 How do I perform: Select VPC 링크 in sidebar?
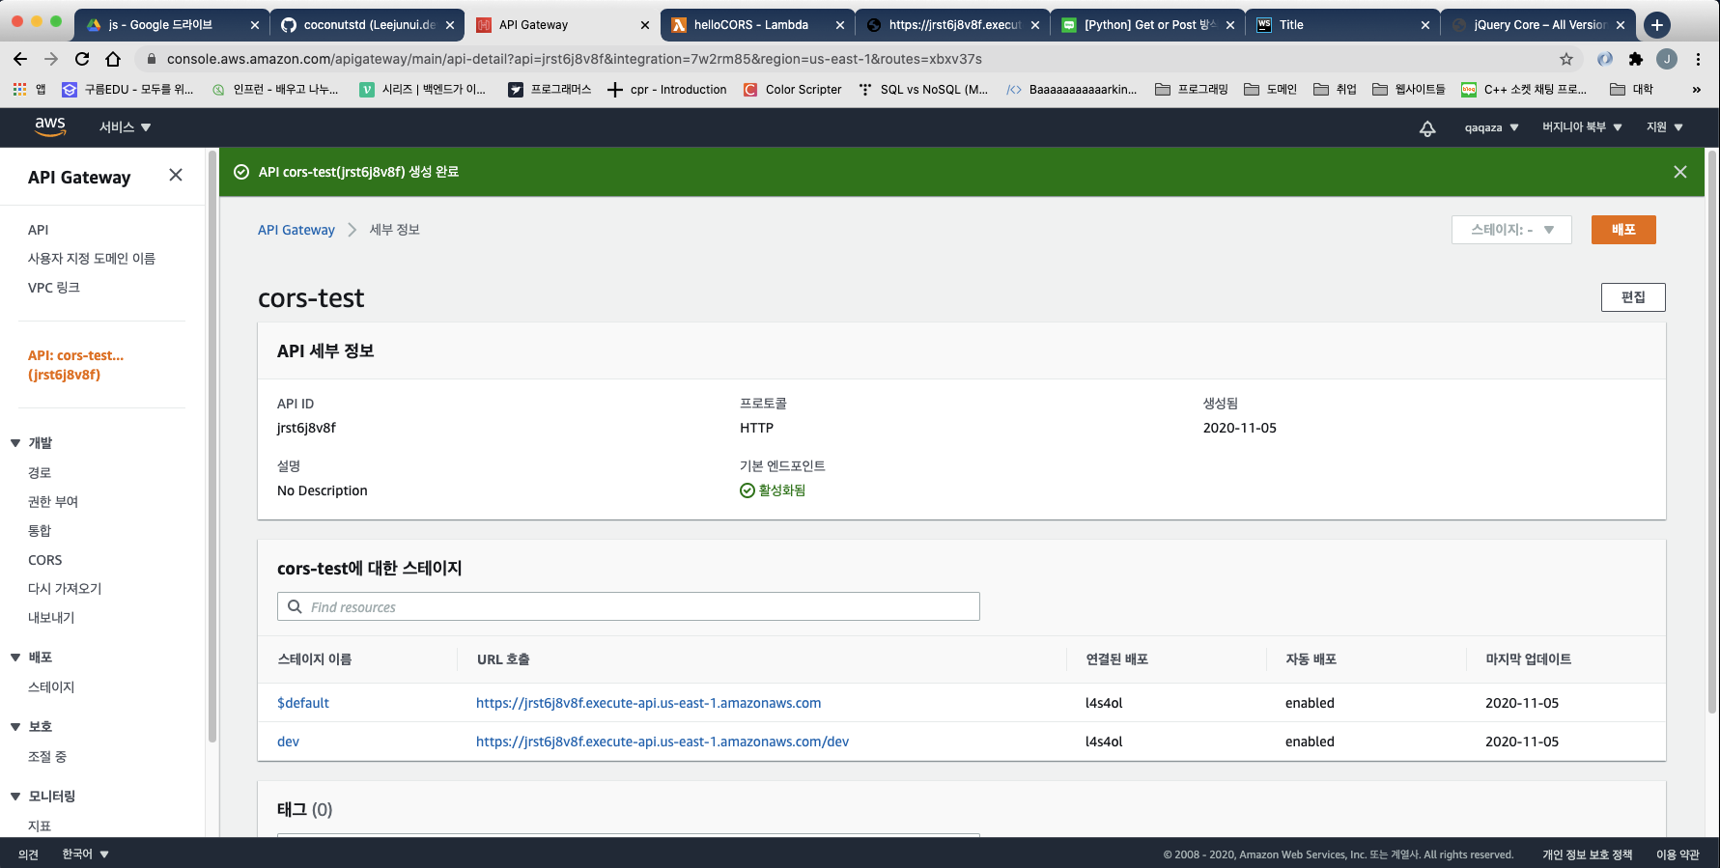pyautogui.click(x=54, y=288)
